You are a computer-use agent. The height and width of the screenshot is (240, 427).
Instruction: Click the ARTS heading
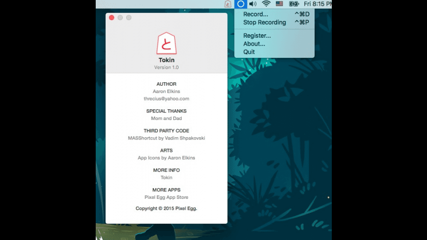[166, 150]
